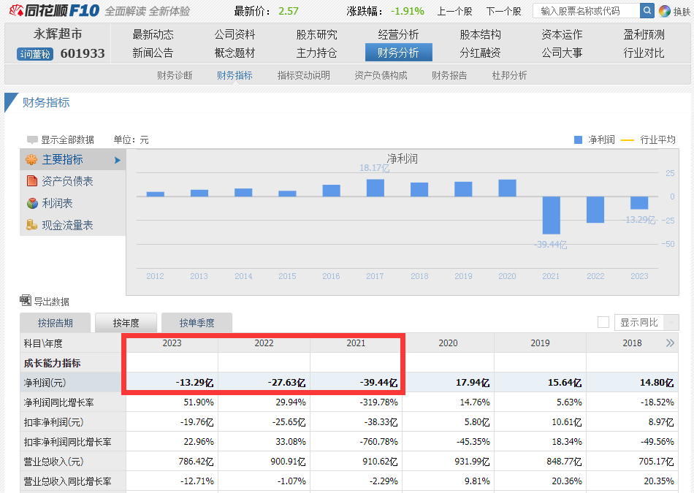Click the 2017 net profit bar

click(375, 188)
